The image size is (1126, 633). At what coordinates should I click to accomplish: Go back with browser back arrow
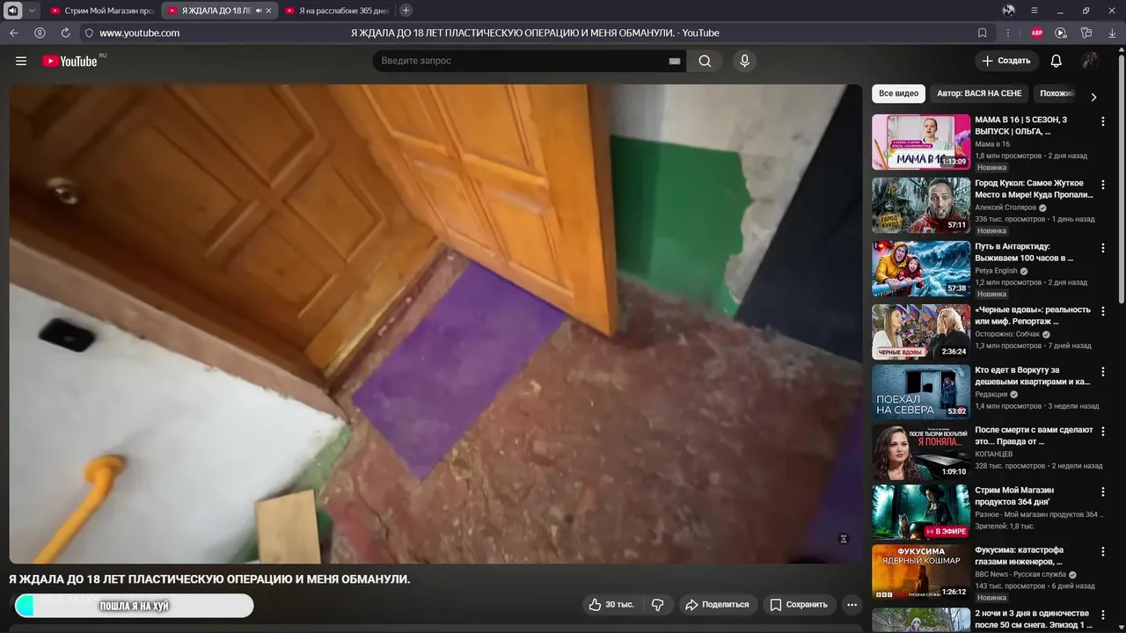pos(13,33)
